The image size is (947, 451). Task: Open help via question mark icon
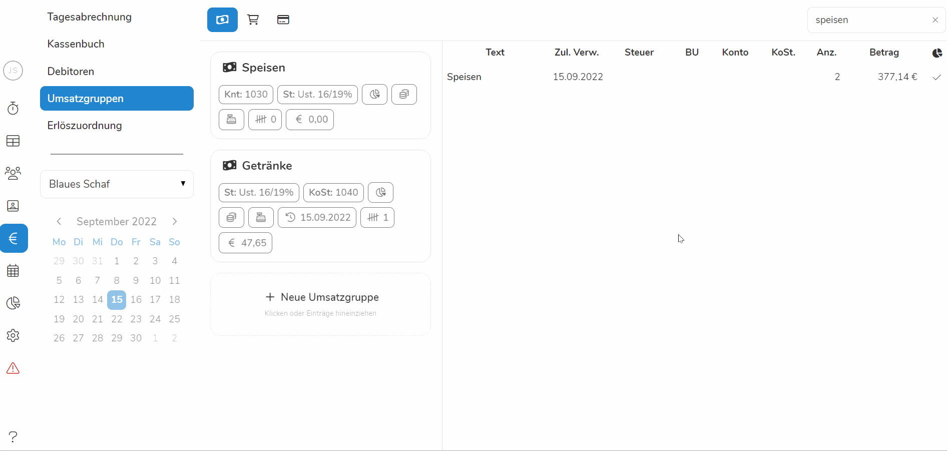13,436
